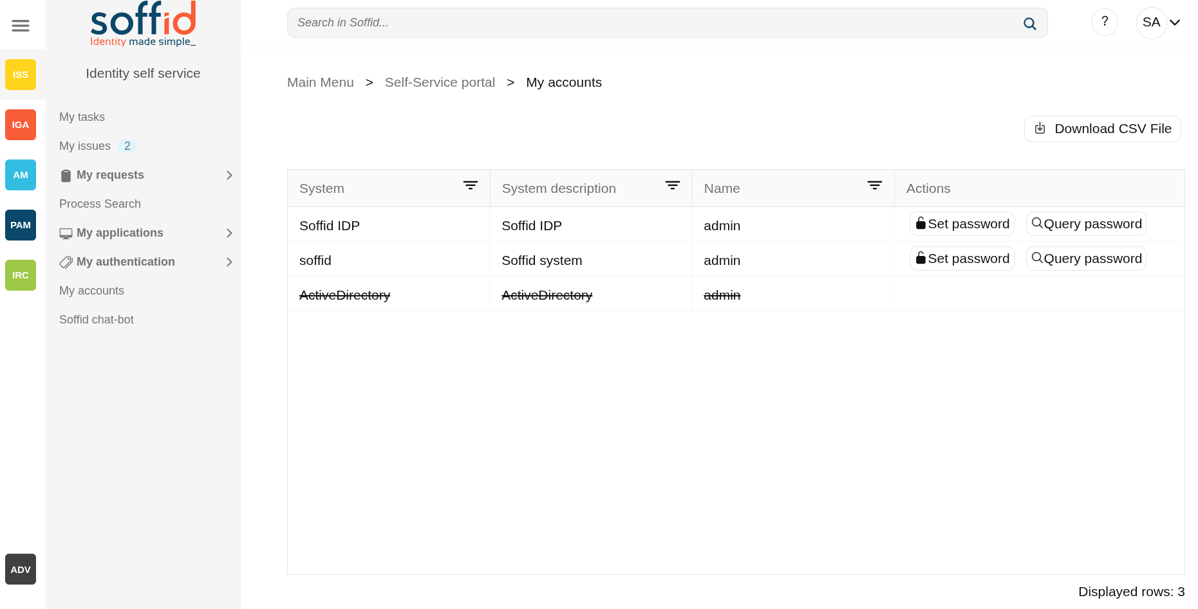Open filter for System column

[471, 186]
